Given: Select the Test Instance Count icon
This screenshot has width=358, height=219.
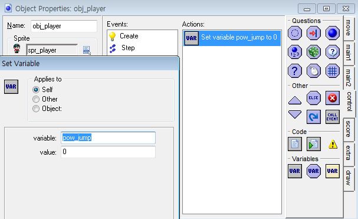Looking at the screenshot, I should coord(295,52).
